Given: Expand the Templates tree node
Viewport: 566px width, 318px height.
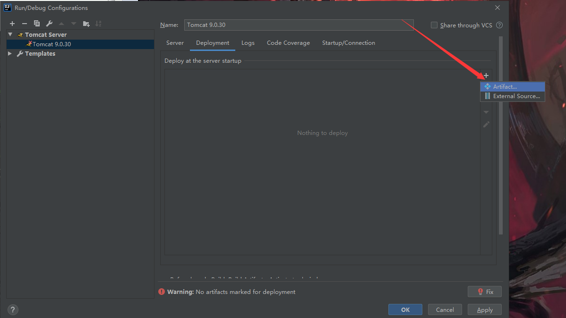Looking at the screenshot, I should point(10,53).
